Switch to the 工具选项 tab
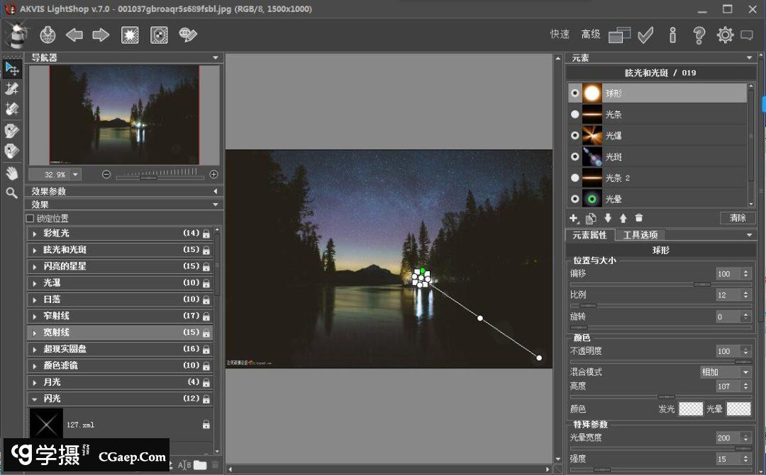The width and height of the screenshot is (766, 475). coord(640,235)
